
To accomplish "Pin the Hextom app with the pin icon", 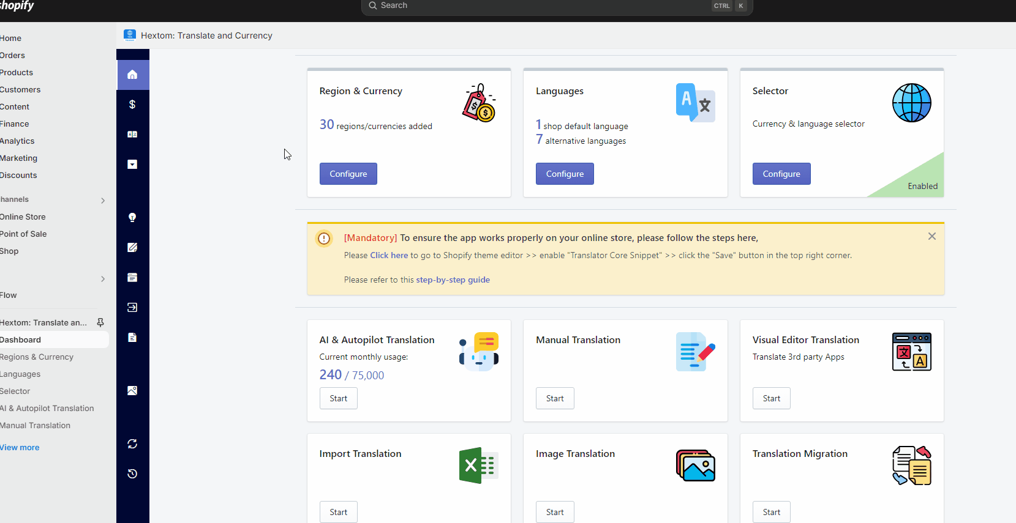I will coord(100,322).
